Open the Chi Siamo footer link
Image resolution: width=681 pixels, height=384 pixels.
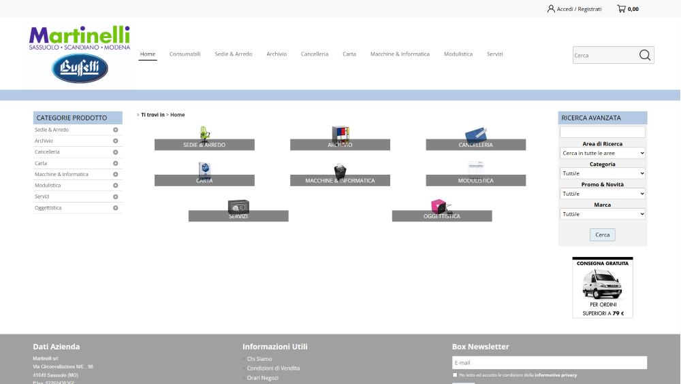pos(259,359)
